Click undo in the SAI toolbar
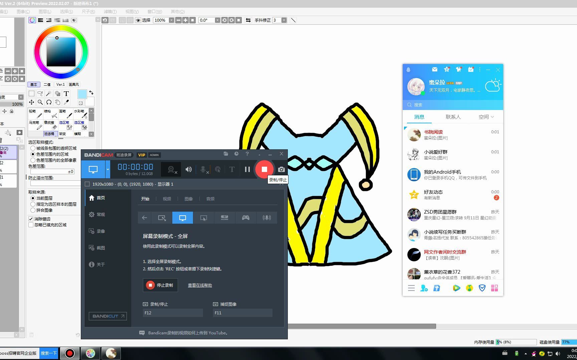The height and width of the screenshot is (360, 577). [105, 20]
